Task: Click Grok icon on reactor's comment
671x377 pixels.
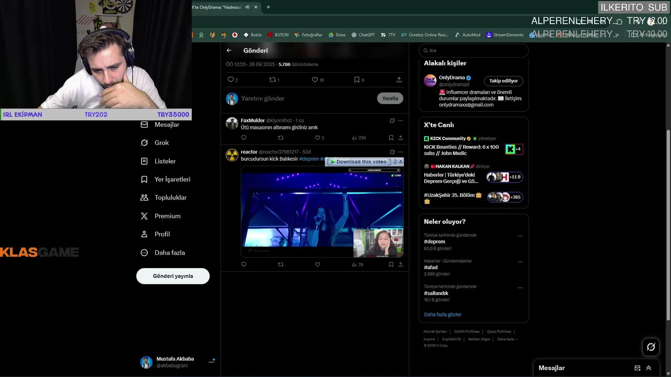Action: tap(392, 152)
